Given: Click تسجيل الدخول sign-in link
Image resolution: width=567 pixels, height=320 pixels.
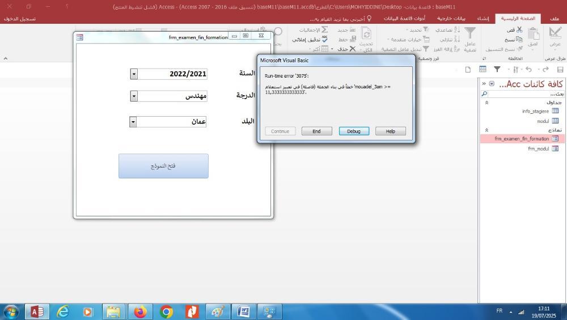Looking at the screenshot, I should click(x=20, y=19).
